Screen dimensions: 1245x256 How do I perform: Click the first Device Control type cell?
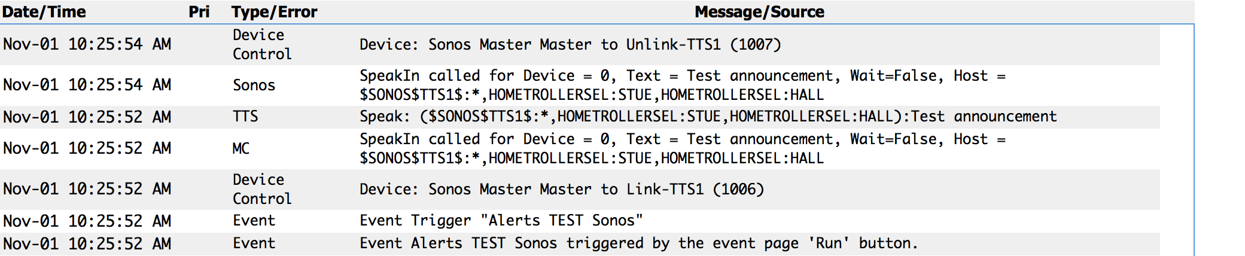[262, 45]
